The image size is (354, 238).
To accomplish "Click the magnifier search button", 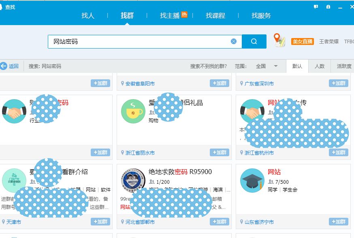I will [254, 41].
